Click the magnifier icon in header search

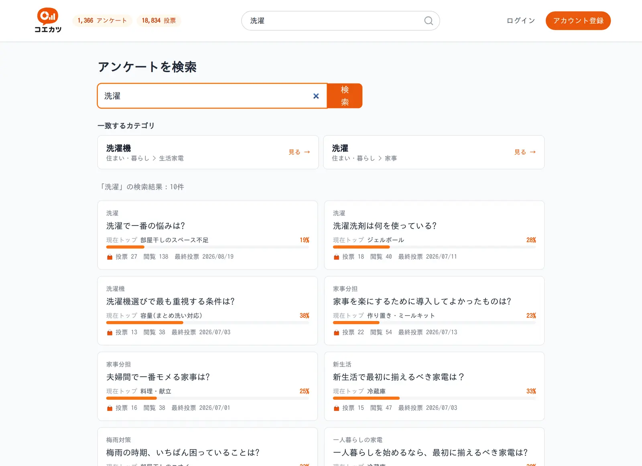pos(429,20)
